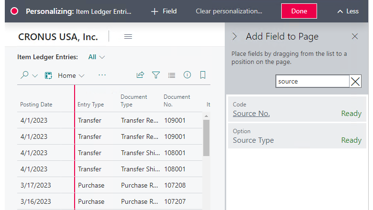Click the vertical list scrollbar thumb
Screen dimensions: 373x210
206,138
